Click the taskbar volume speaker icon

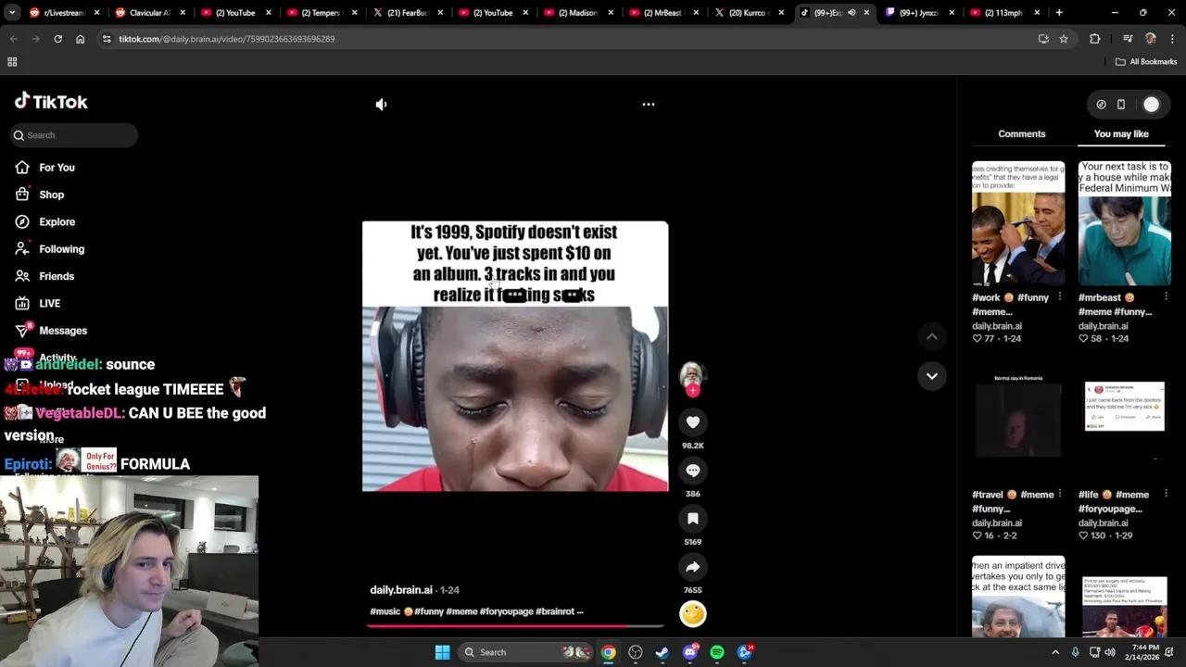click(x=1110, y=652)
